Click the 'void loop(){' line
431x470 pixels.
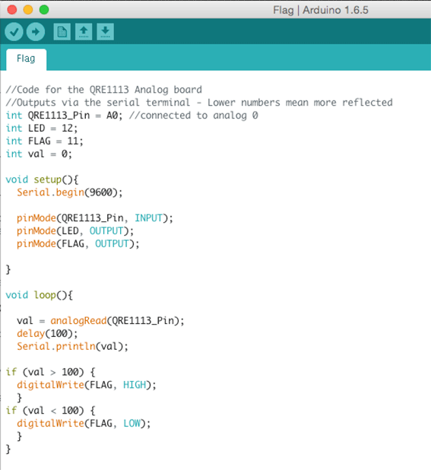tap(40, 295)
